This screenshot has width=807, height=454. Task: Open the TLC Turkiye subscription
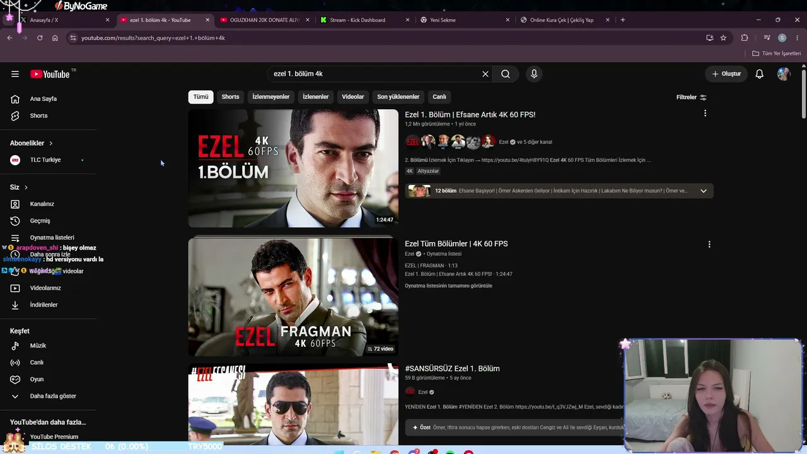tap(45, 160)
